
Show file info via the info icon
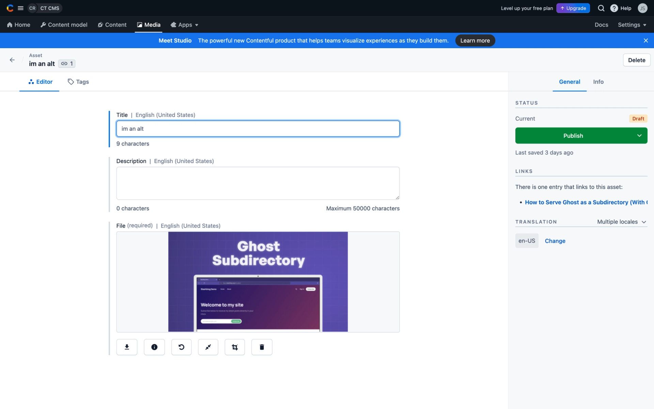154,347
